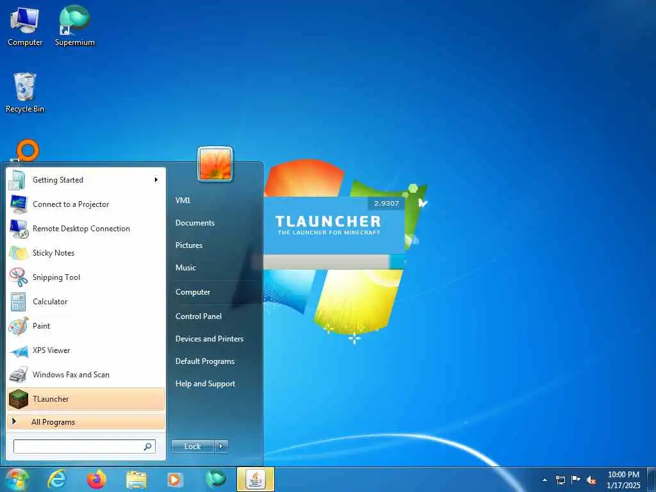Select the Sticky Notes text entry
The image size is (656, 492).
click(53, 252)
